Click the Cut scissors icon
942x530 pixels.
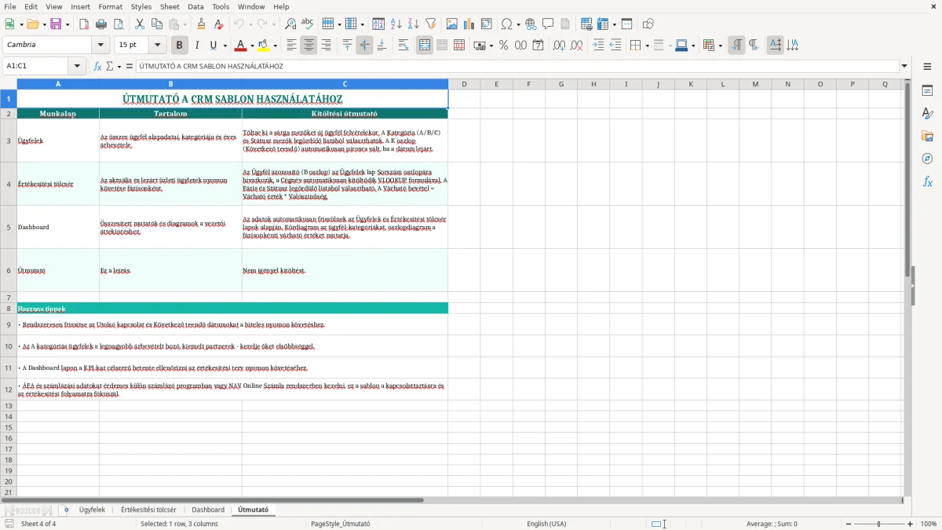point(140,24)
